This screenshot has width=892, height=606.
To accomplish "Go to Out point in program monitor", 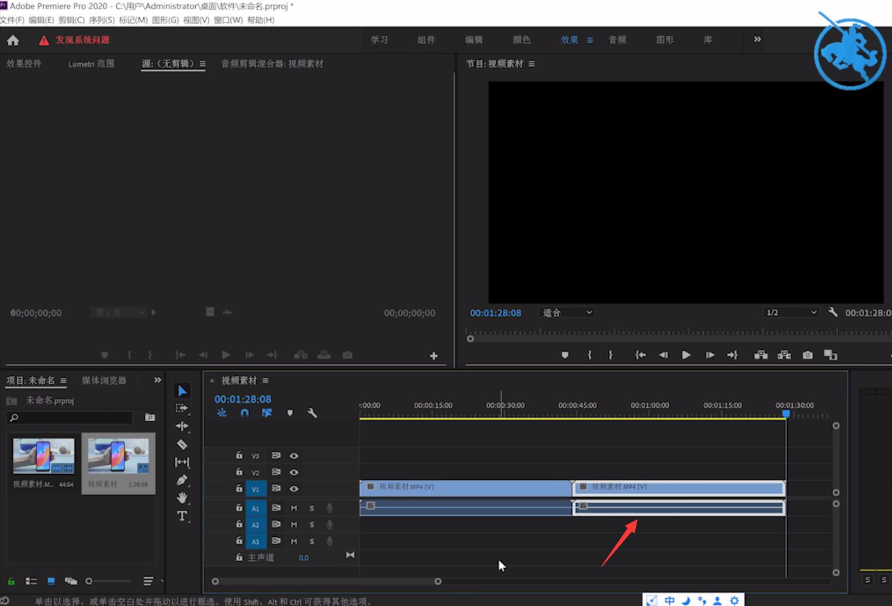I will 733,355.
